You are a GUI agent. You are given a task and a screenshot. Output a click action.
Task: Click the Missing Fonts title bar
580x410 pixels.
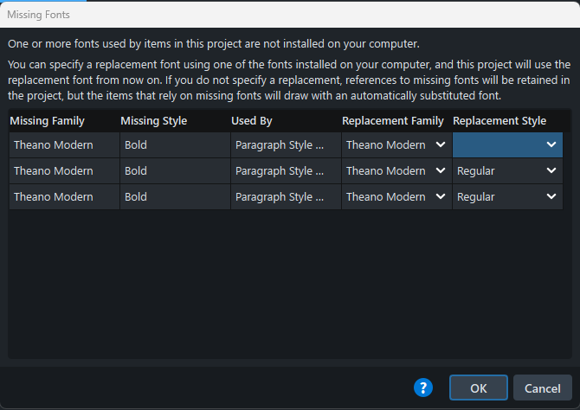(260, 15)
